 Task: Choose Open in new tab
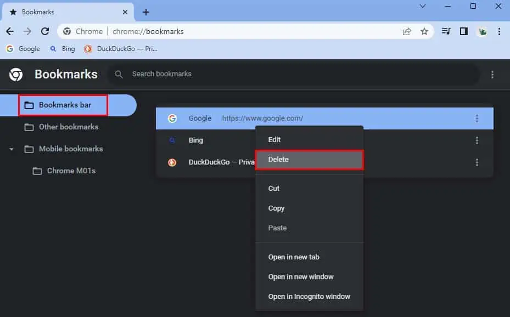click(x=309, y=257)
